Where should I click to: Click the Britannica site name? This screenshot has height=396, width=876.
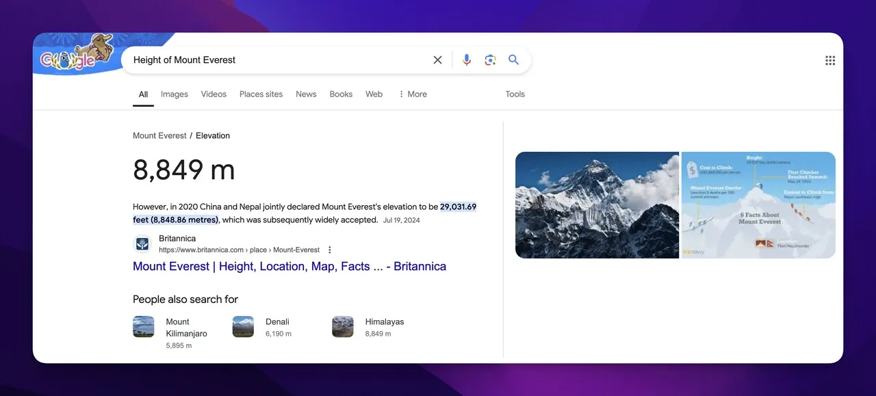pyautogui.click(x=177, y=239)
